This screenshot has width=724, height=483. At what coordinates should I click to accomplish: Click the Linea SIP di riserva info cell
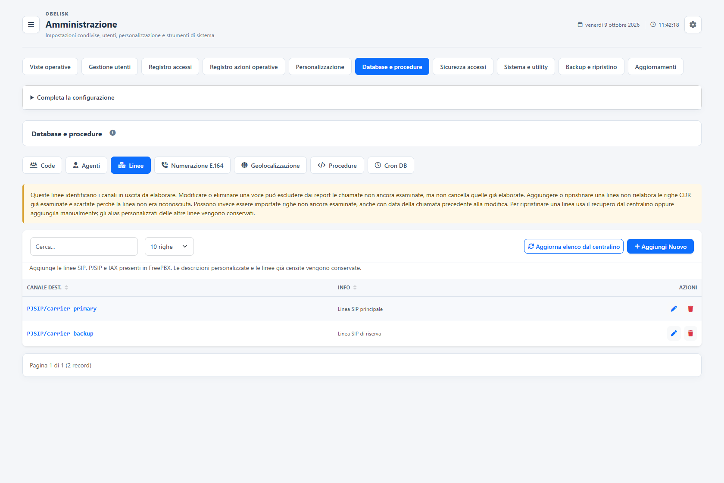[359, 334]
